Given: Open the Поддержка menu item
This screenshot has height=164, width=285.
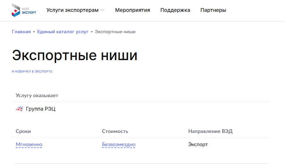Looking at the screenshot, I should pyautogui.click(x=175, y=10).
